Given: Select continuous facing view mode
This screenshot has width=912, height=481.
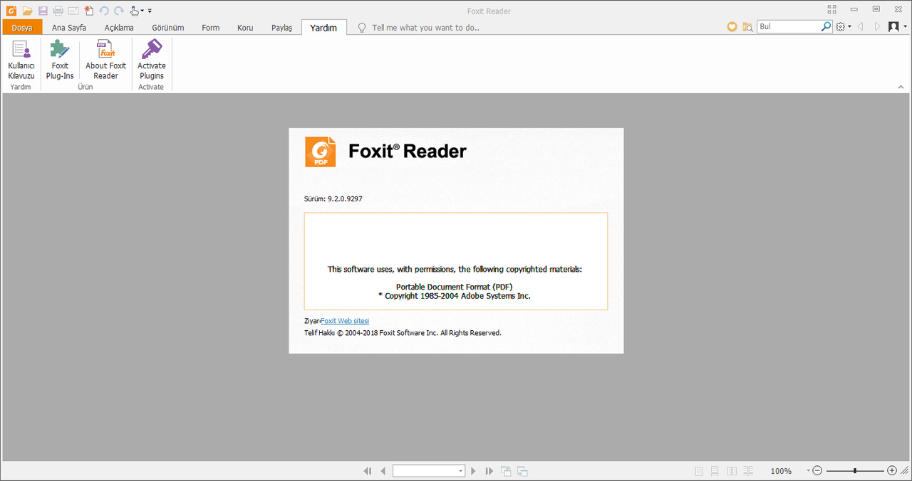Looking at the screenshot, I should (748, 471).
